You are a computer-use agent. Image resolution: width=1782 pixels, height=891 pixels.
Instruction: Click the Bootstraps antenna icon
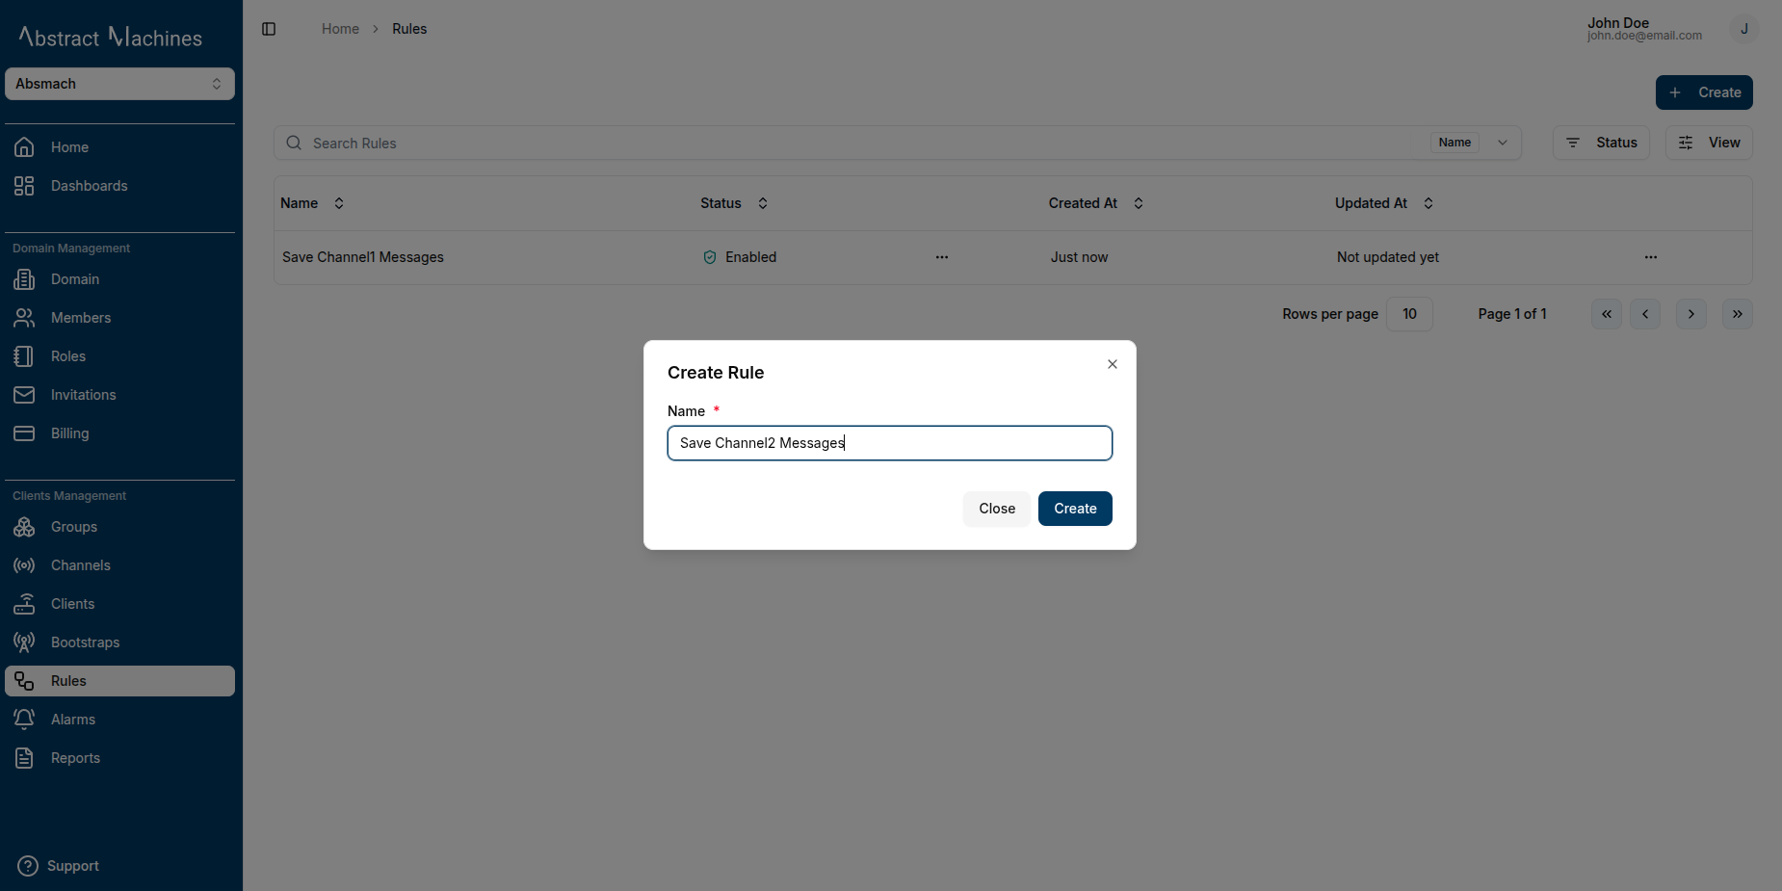coord(24,642)
